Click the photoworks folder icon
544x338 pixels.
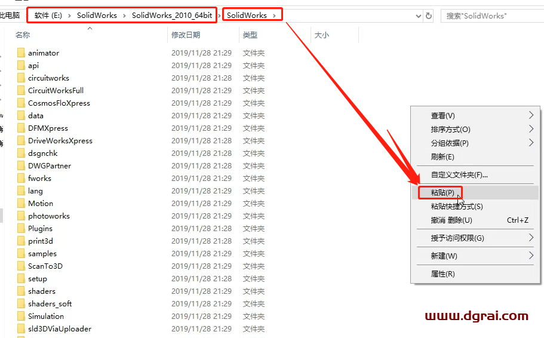point(21,216)
